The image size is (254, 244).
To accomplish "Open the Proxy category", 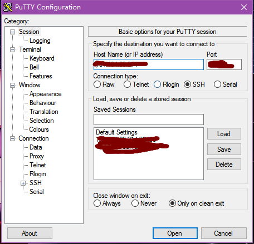I will coord(37,156).
